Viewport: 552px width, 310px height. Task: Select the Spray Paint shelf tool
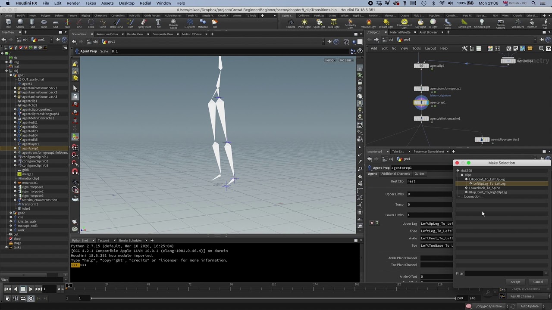coord(144,24)
